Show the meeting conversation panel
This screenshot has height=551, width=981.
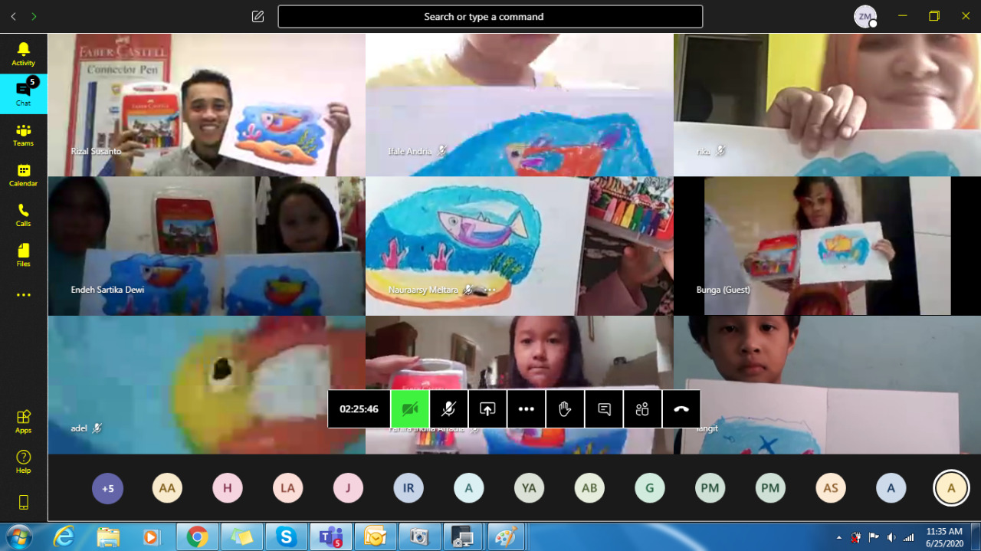tap(604, 409)
